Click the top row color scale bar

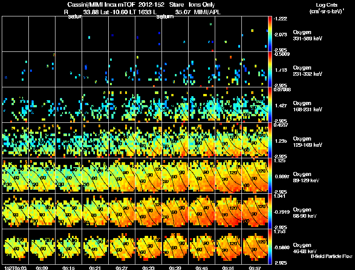pyautogui.click(x=270, y=34)
